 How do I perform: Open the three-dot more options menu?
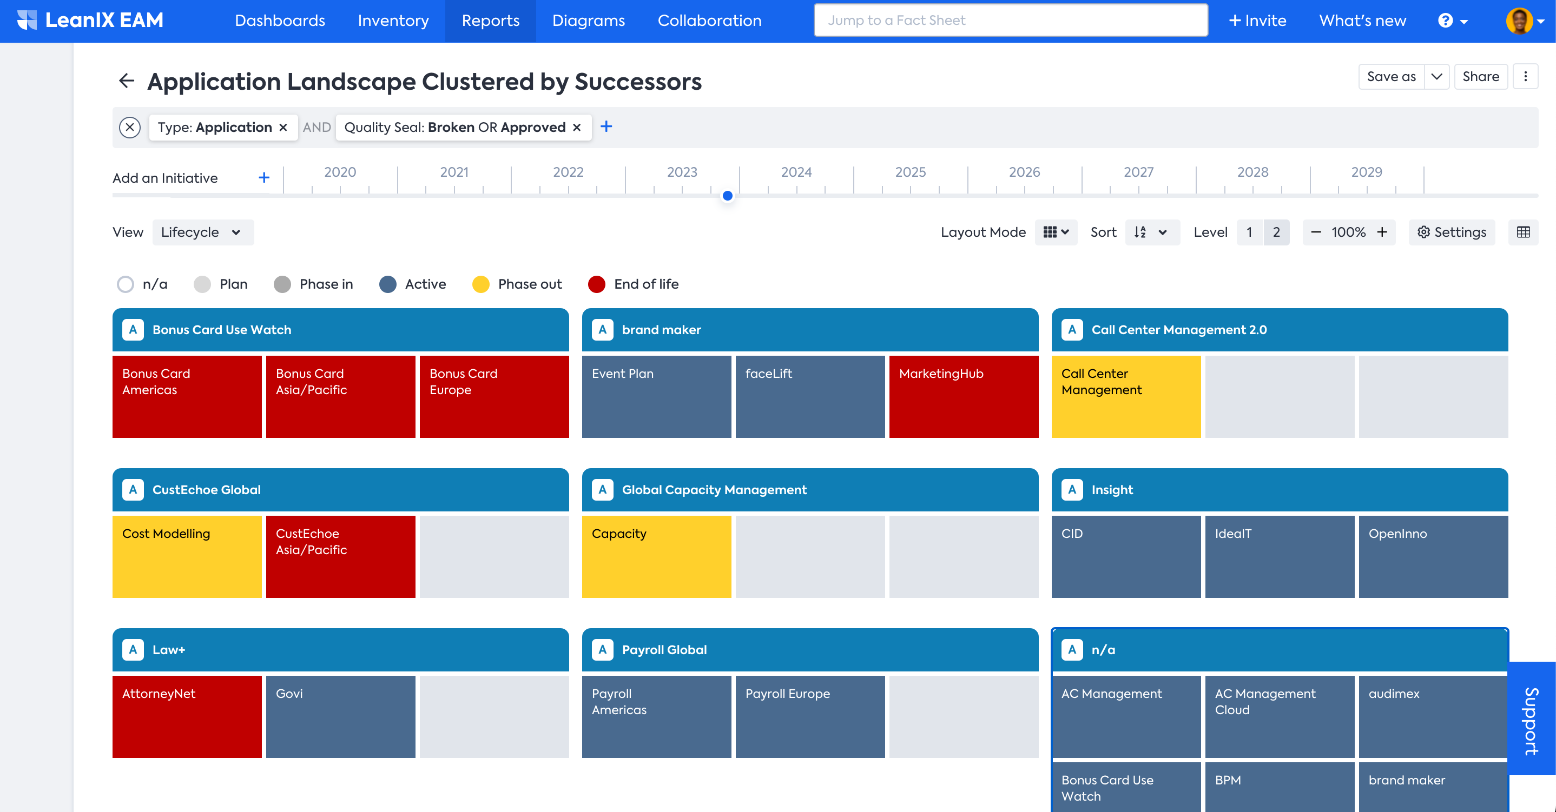(1525, 77)
